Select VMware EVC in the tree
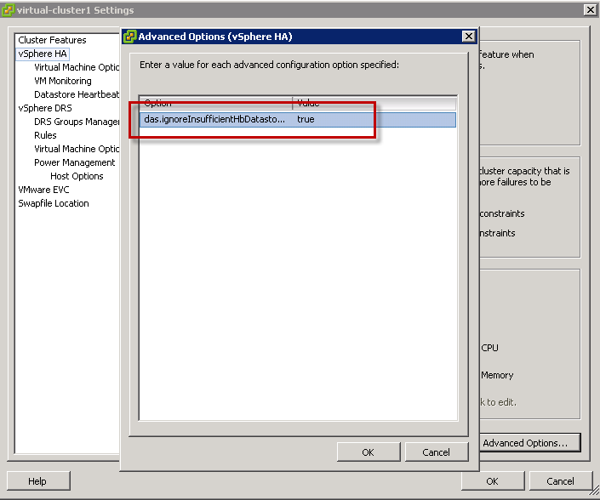Viewport: 600px width, 500px height. (43, 190)
